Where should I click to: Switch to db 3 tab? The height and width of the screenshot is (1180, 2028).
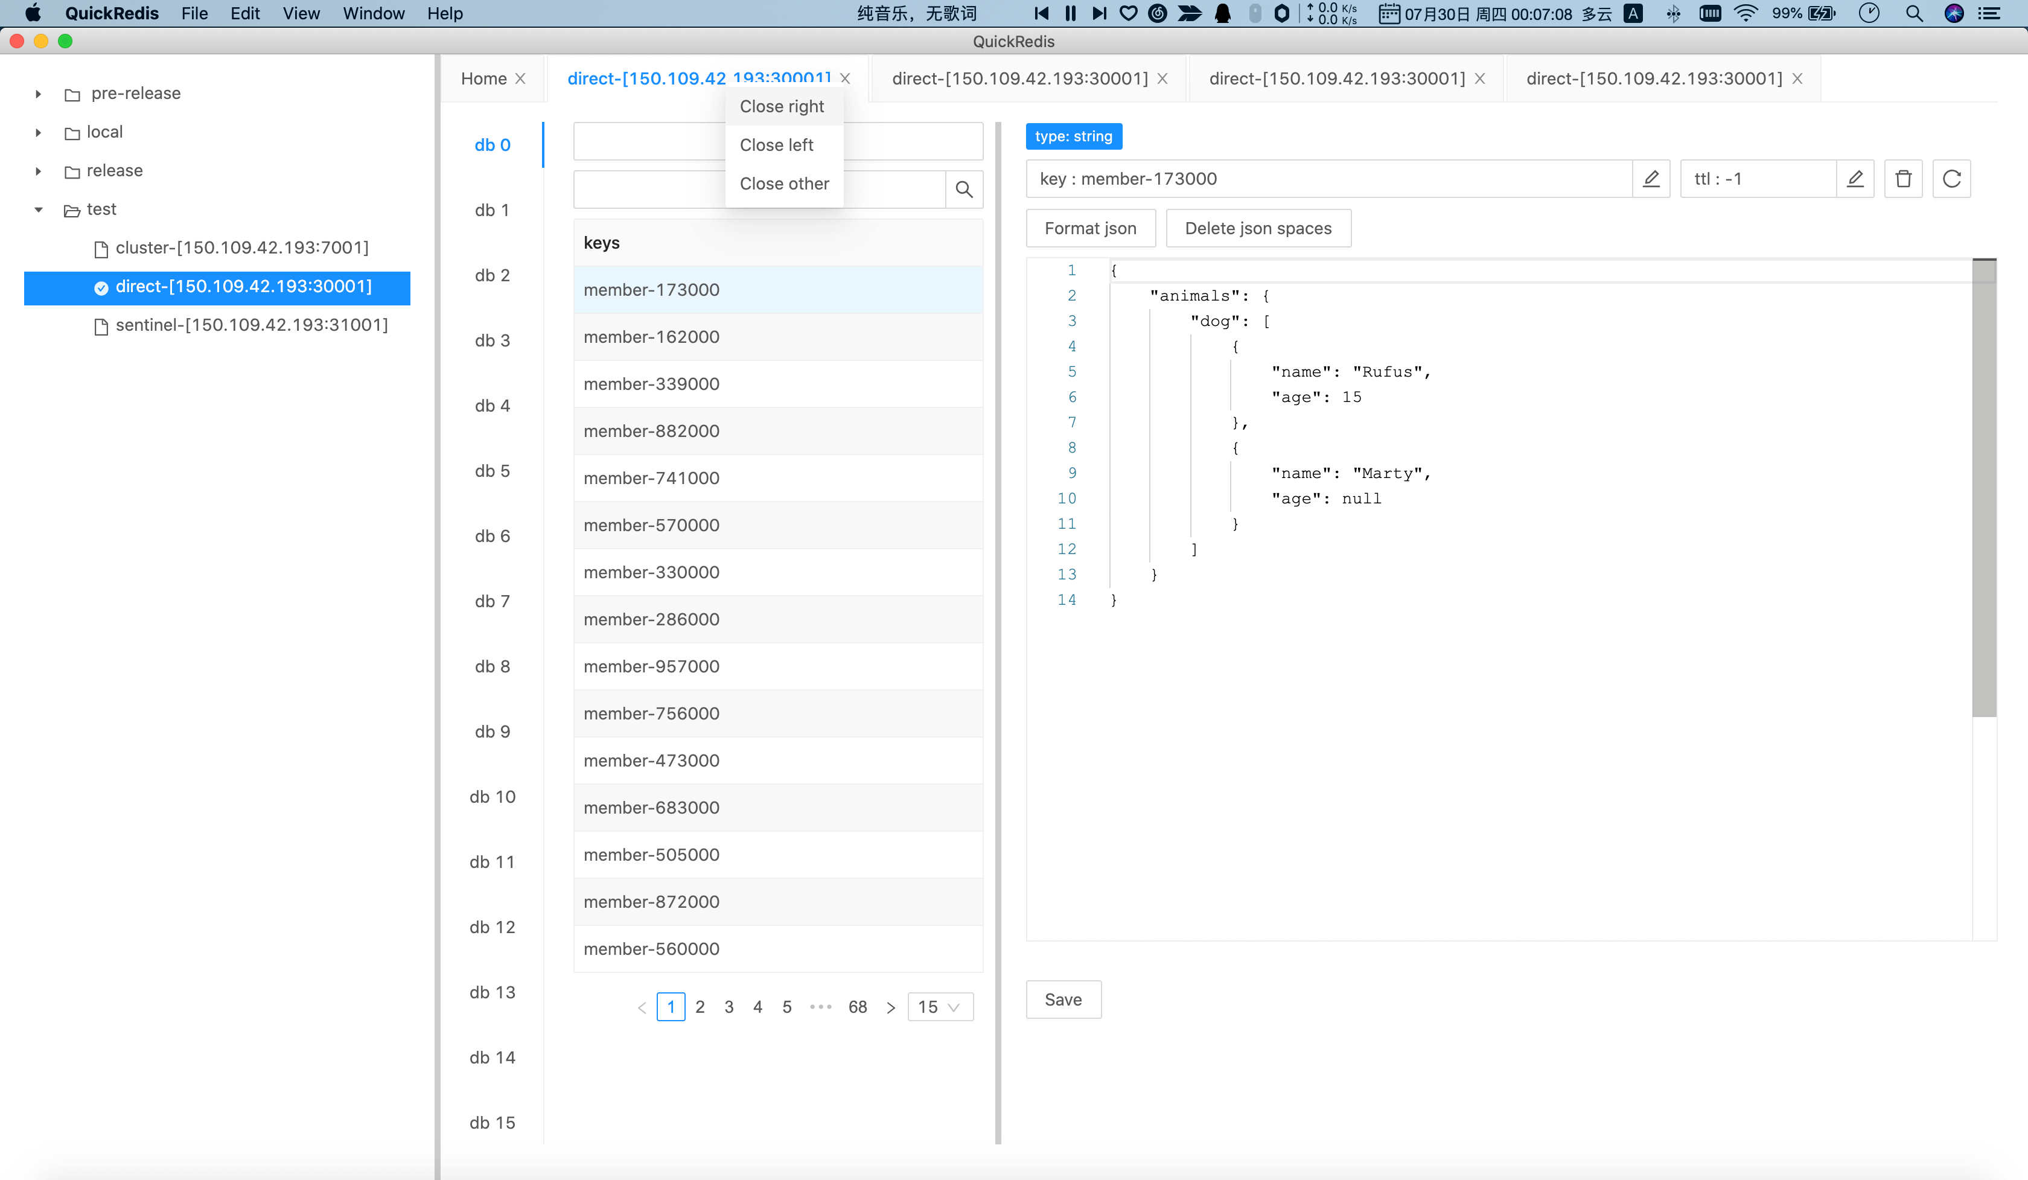(x=492, y=340)
